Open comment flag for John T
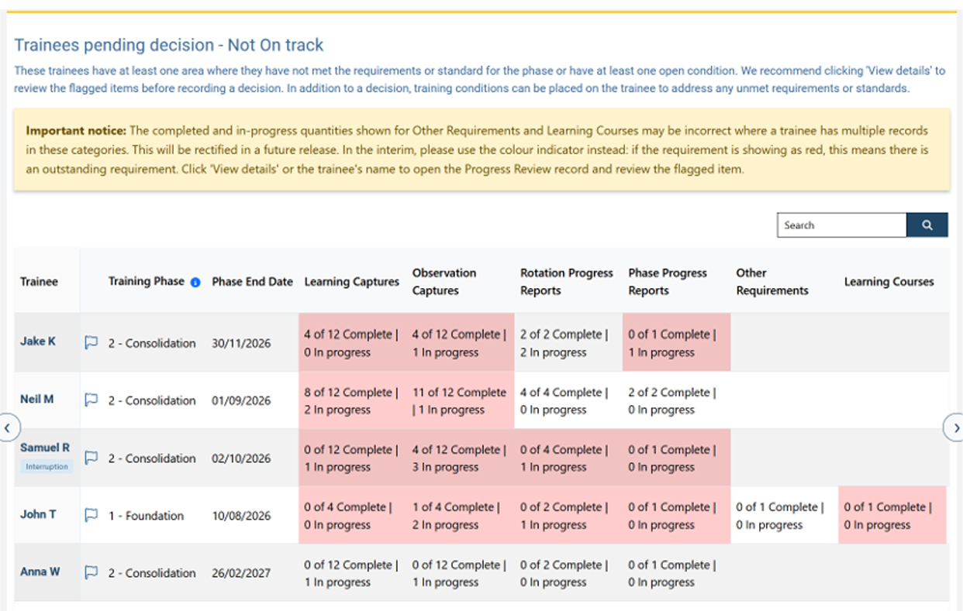This screenshot has width=963, height=611. [x=91, y=515]
